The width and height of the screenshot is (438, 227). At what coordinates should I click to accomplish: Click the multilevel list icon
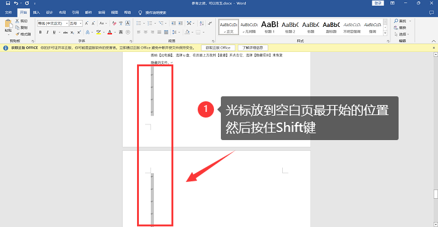click(161, 24)
